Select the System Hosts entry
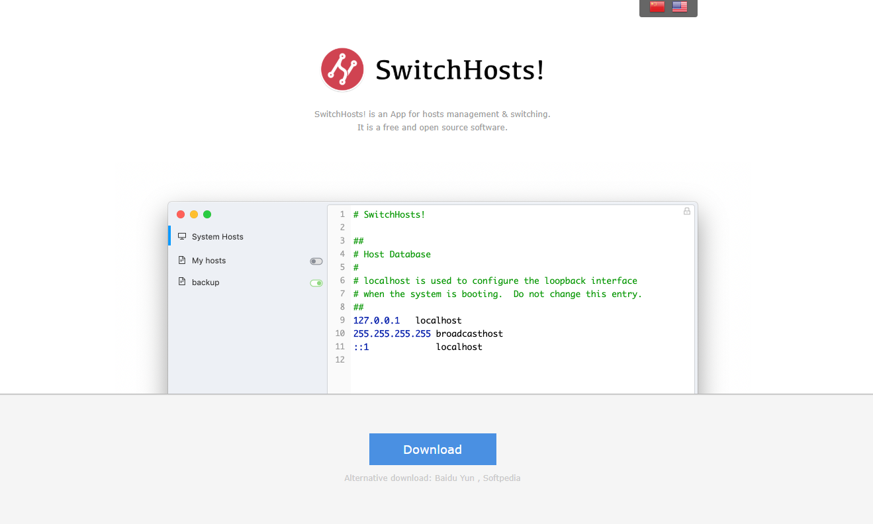This screenshot has width=873, height=524. click(217, 236)
